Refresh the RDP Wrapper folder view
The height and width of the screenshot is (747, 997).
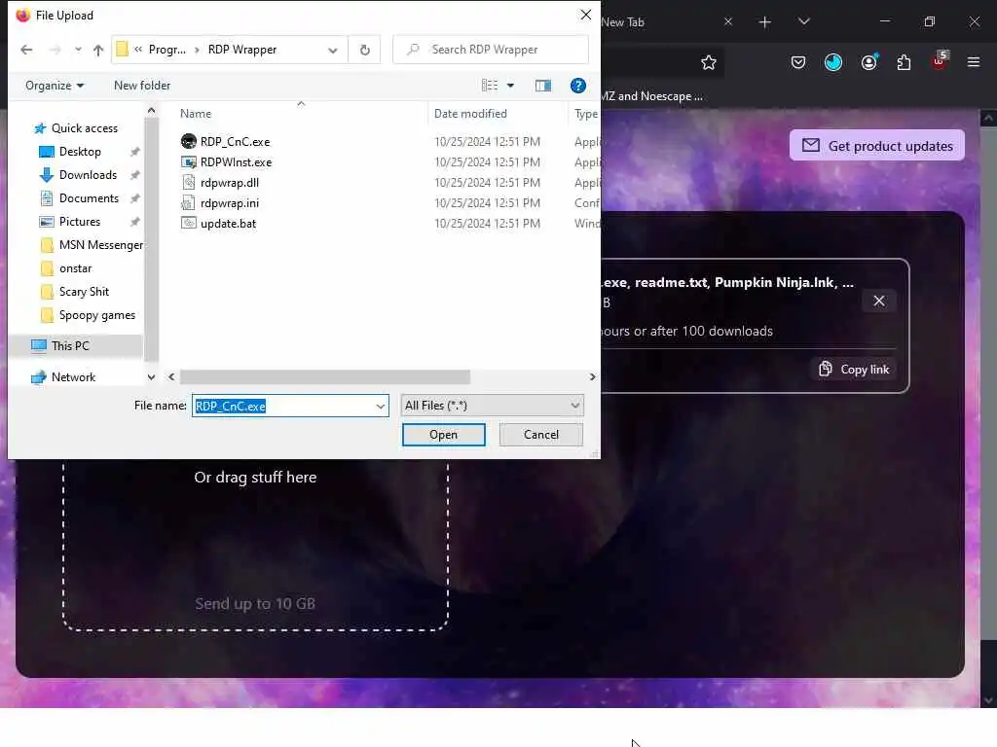pyautogui.click(x=365, y=50)
